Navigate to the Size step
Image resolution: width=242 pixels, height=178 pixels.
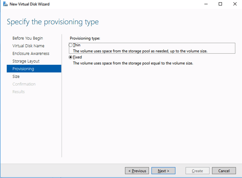[16, 77]
